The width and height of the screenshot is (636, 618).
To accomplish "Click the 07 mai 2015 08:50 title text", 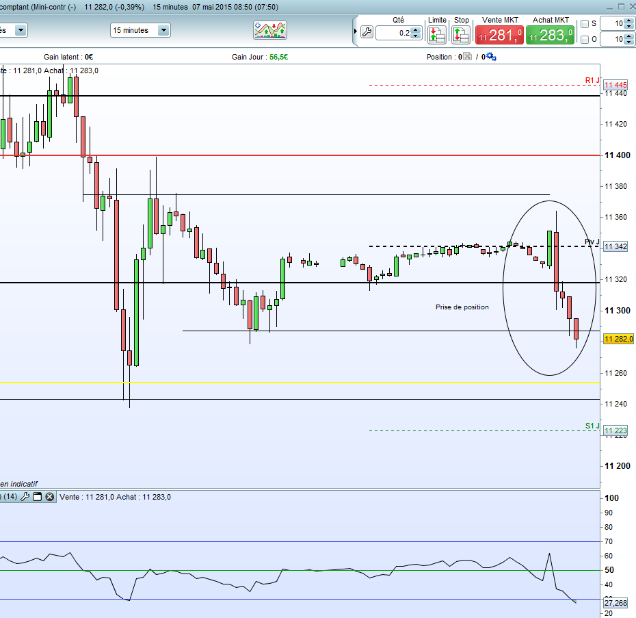I will click(222, 7).
